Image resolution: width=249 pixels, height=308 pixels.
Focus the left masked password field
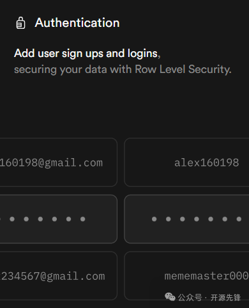pyautogui.click(x=58, y=219)
